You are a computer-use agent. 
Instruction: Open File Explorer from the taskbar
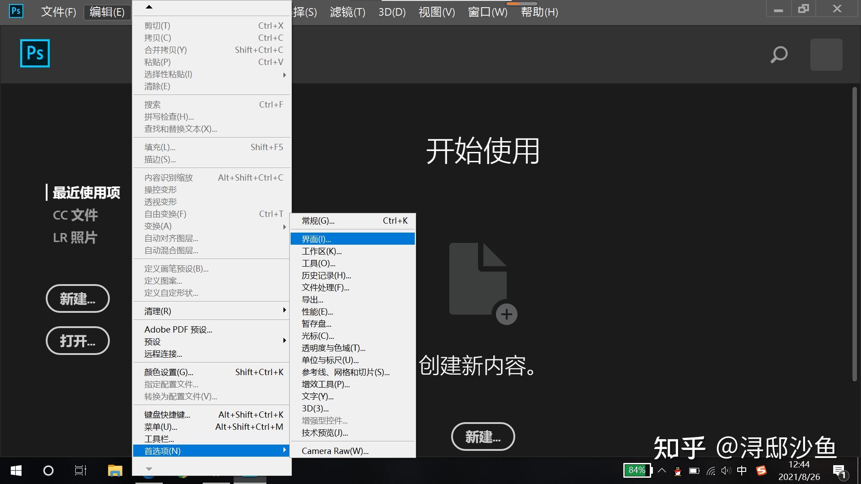click(115, 471)
